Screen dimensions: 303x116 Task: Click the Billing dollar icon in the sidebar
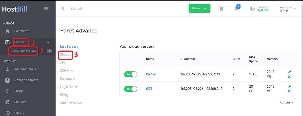tap(7, 91)
